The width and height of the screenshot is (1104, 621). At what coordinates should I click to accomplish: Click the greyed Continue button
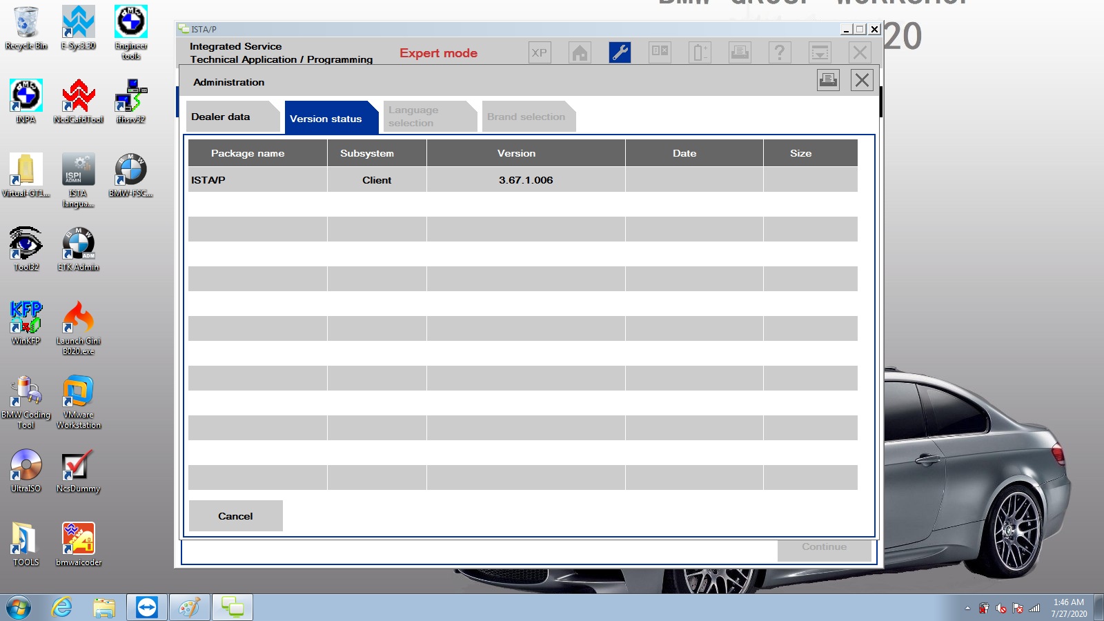824,548
